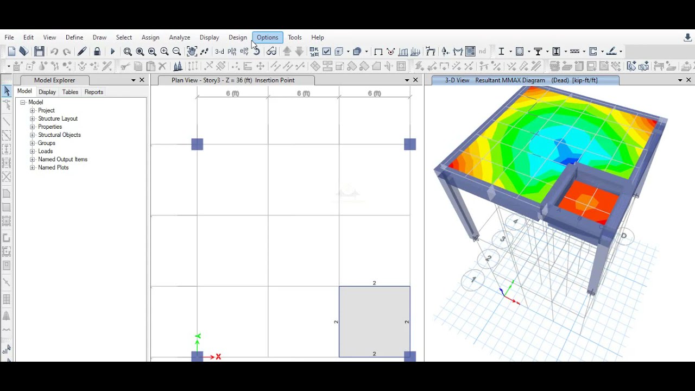Select the gray slab panel in plan view

pyautogui.click(x=375, y=322)
